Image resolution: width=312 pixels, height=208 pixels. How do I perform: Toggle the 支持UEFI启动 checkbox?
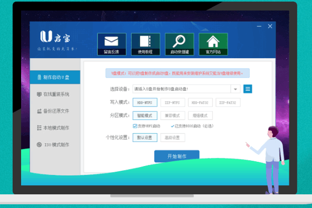pyautogui.click(x=135, y=126)
